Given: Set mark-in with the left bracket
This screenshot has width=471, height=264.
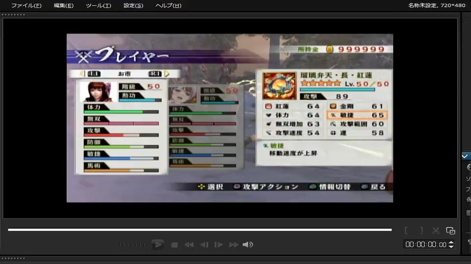Looking at the screenshot, I should click(x=406, y=230).
